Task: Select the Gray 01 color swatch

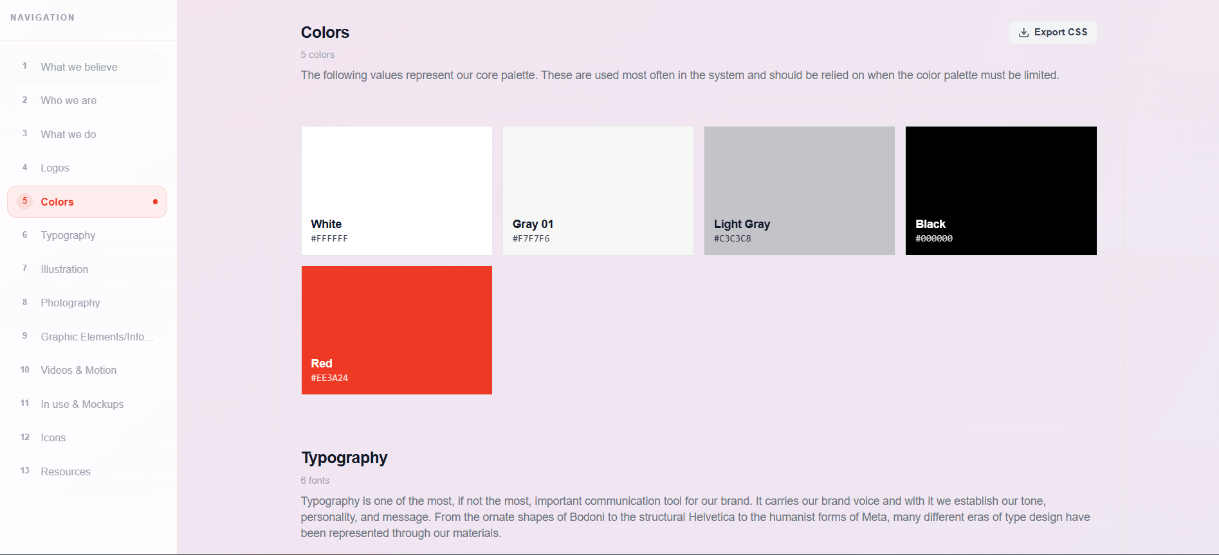Action: click(x=598, y=191)
